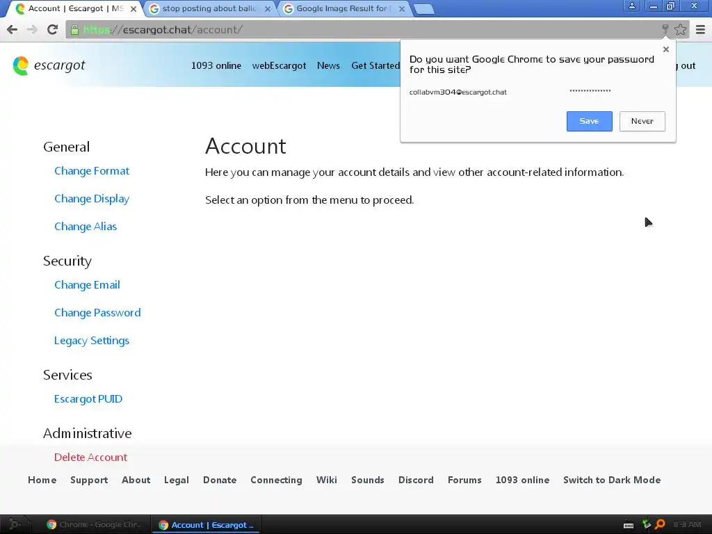Reload the page with refresh icon
This screenshot has width=712, height=534.
(x=52, y=29)
